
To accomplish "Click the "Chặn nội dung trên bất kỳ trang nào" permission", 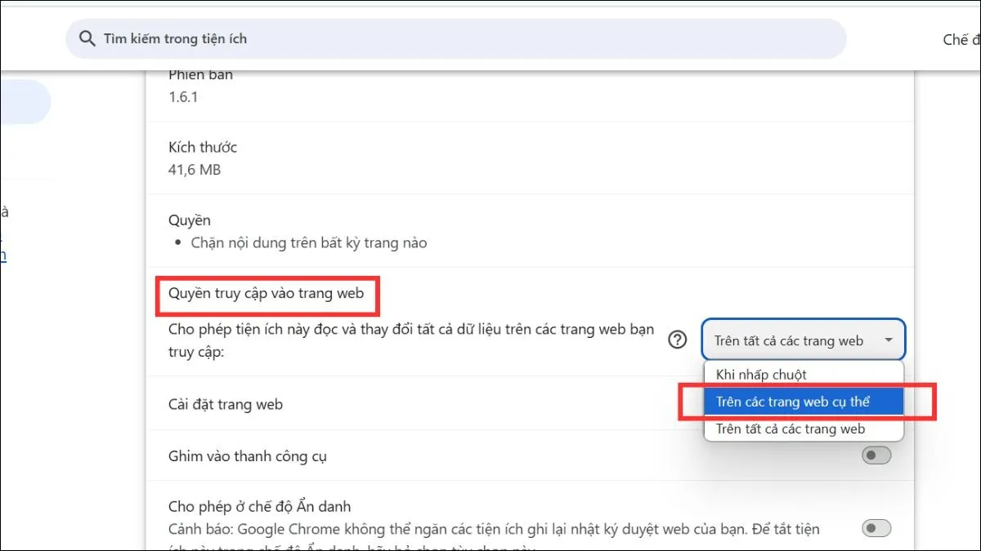I will click(308, 242).
